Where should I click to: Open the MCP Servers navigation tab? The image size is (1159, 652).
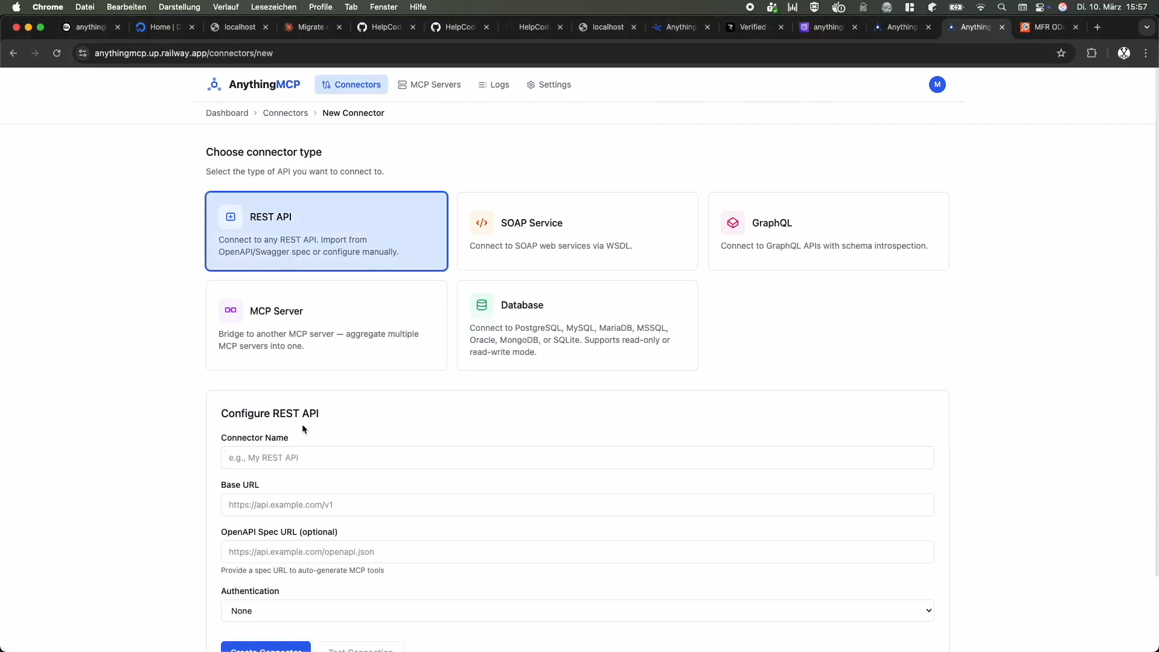coord(429,85)
